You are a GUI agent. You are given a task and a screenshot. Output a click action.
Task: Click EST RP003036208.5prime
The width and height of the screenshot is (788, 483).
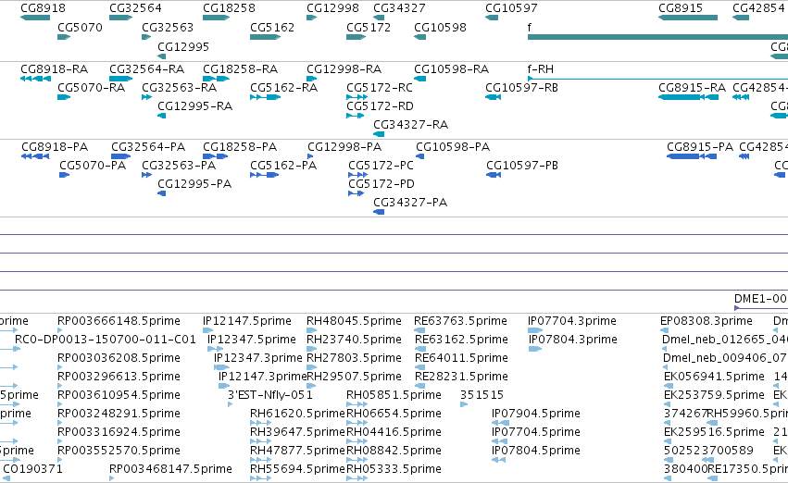click(x=119, y=358)
